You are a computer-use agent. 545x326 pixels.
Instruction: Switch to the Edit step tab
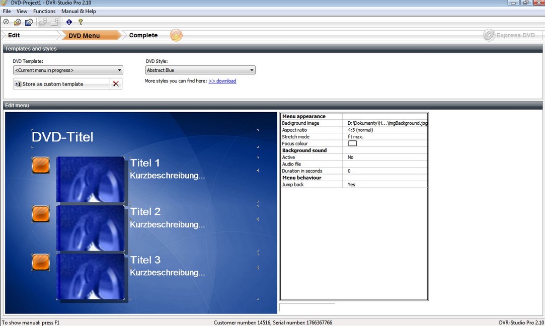14,35
